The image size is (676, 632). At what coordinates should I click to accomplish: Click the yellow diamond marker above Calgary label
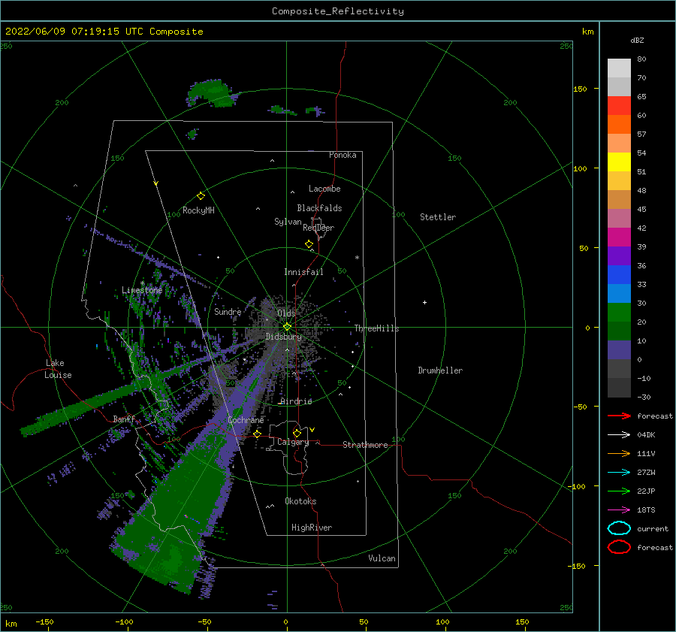[297, 433]
